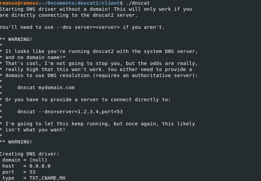261x181 pixels.
Task: Click the "domain = (null)" line
Action: (25, 160)
